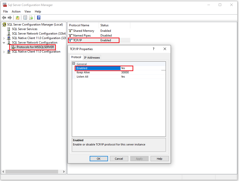Image resolution: width=239 pixels, height=181 pixels.
Task: Click the tree pane horizontal scrollbar
Action: 31,172
